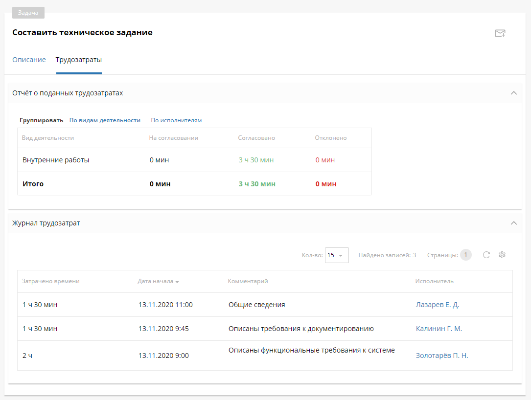Select the Трудозатраты tab

79,60
